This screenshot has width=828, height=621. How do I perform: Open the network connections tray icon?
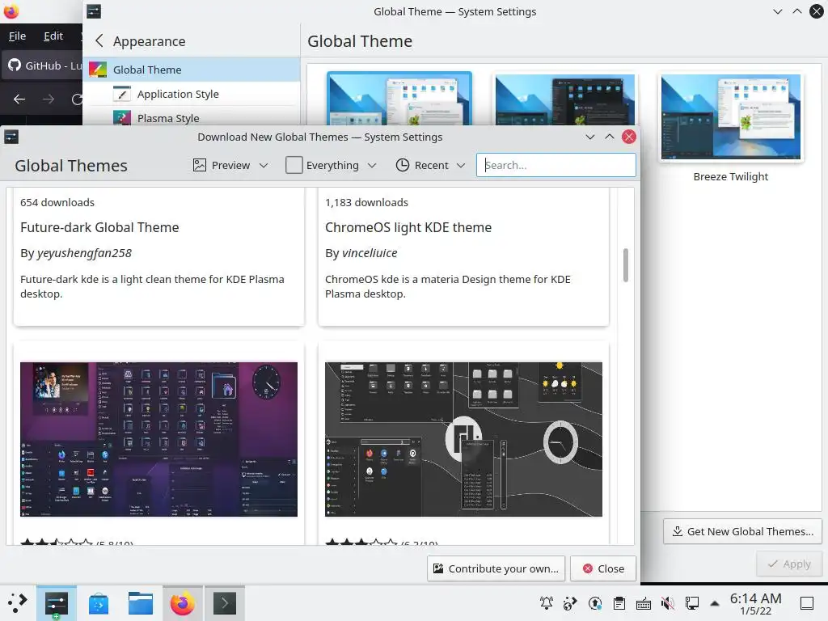pyautogui.click(x=692, y=603)
